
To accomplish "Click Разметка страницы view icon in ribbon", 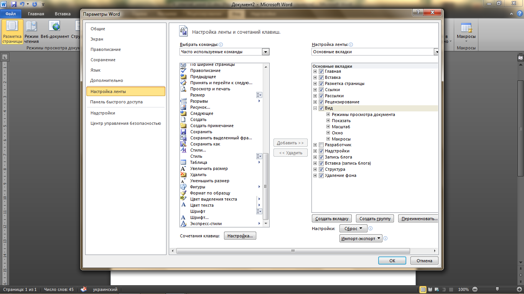I will click(x=12, y=26).
